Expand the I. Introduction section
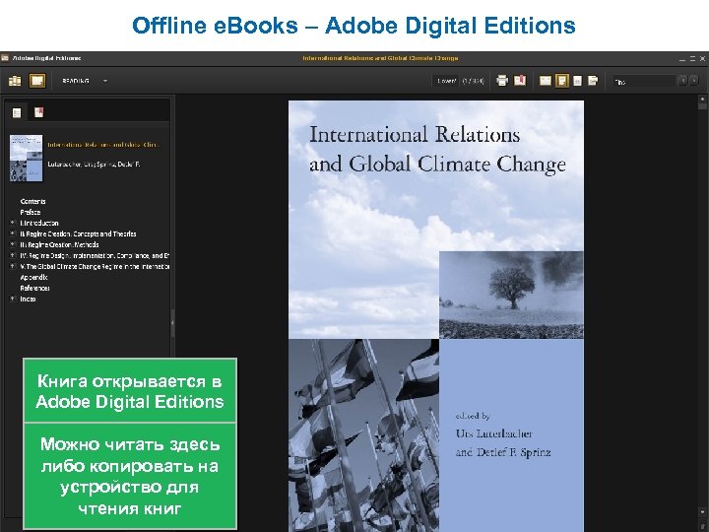709x532 pixels. pos(13,223)
